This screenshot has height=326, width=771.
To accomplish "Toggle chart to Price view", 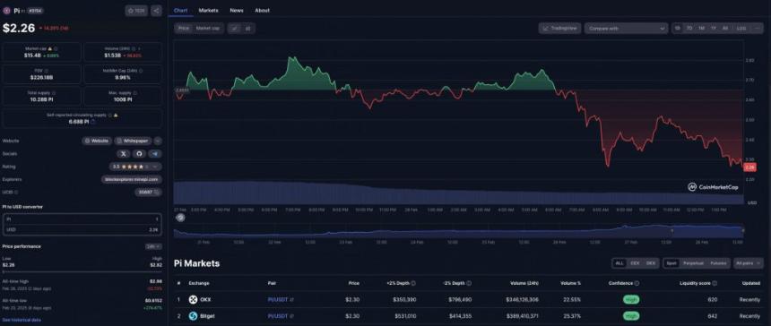I will pyautogui.click(x=184, y=29).
